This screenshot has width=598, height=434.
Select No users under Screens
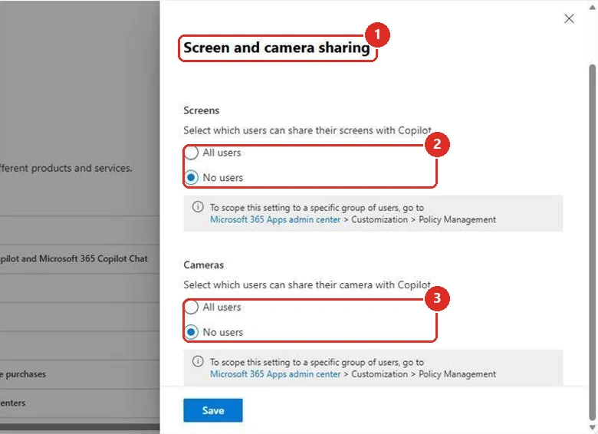click(x=191, y=177)
